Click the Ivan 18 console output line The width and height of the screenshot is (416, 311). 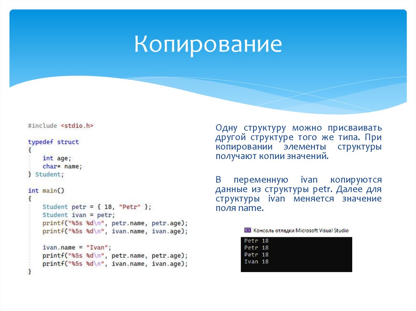tap(257, 262)
